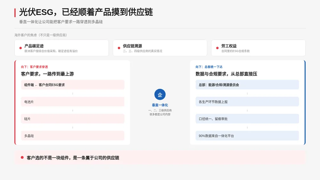320x180 pixels.
Task: Select the 组件端 ← 客户合同ESG要求 box
Action: coord(73,85)
